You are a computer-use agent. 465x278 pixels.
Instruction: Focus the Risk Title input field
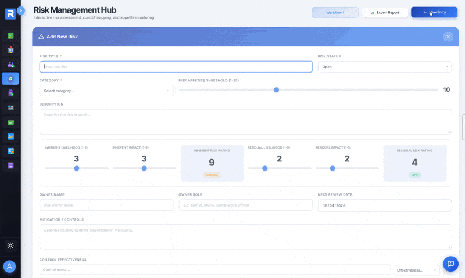tap(176, 67)
